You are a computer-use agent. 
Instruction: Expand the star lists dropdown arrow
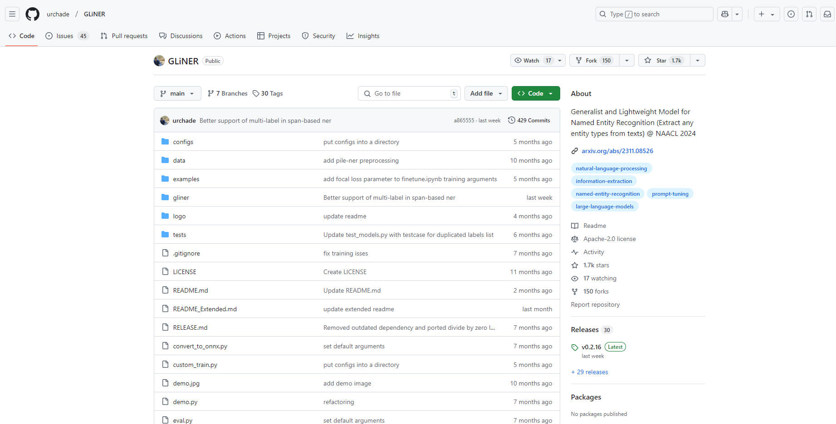tap(697, 60)
